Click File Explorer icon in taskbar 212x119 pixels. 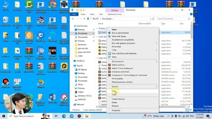coord(87,116)
